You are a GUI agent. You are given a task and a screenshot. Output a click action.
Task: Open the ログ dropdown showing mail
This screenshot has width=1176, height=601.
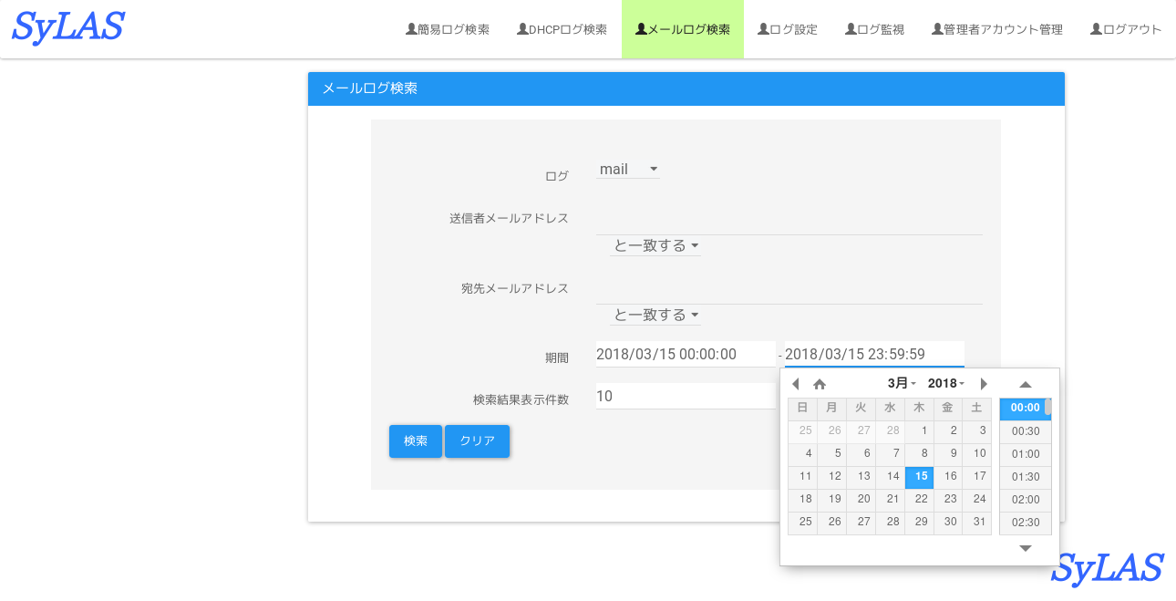tap(628, 170)
